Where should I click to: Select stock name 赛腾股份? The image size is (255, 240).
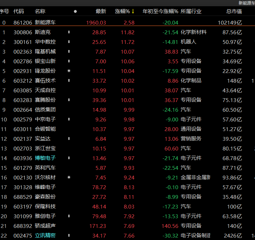45,100
